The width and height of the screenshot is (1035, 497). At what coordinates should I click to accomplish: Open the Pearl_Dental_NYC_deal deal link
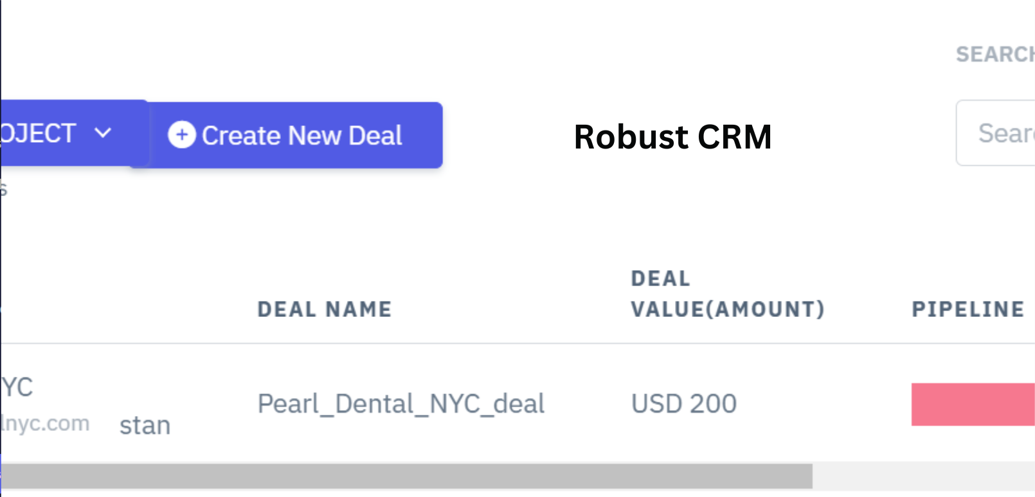pos(401,404)
